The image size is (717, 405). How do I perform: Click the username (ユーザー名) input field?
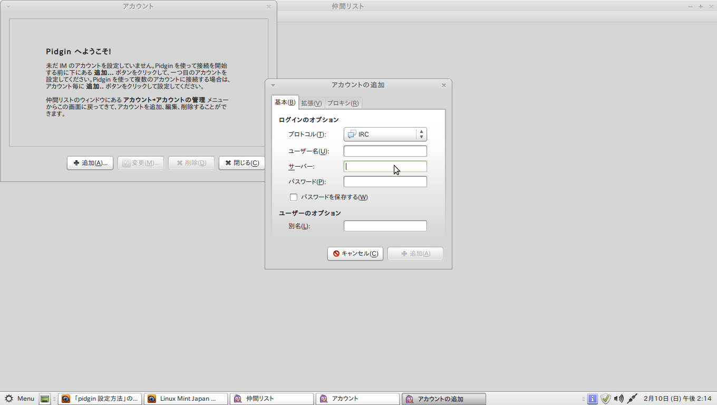tap(385, 151)
